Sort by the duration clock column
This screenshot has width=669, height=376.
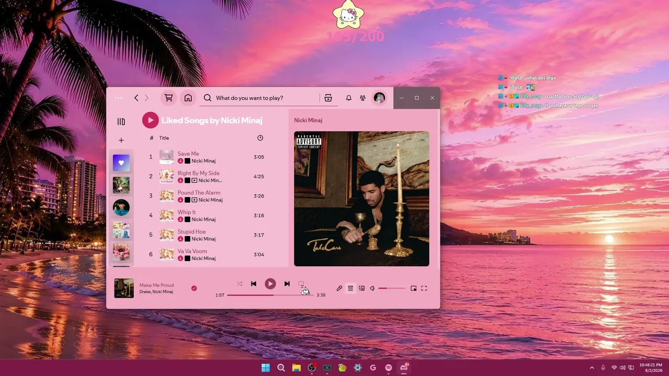260,138
